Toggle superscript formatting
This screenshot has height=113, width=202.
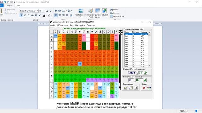40,15
